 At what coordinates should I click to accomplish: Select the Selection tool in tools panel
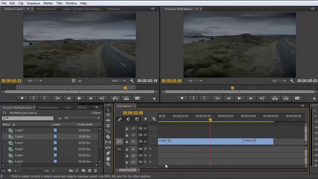click(108, 110)
